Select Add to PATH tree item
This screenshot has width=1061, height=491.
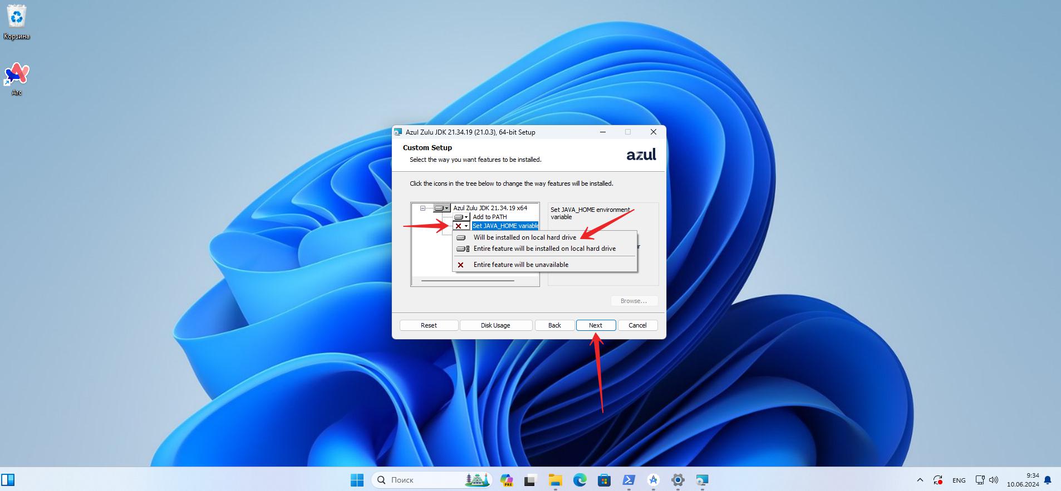click(x=490, y=217)
